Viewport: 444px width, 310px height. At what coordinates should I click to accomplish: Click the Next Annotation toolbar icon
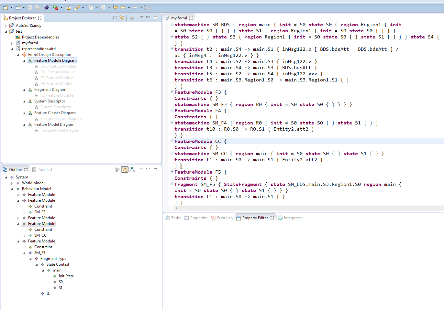(x=91, y=7)
